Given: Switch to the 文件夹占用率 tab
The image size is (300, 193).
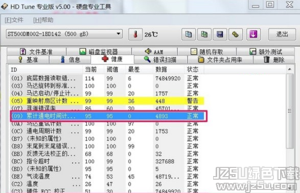Looking at the screenshot, I should pos(220,59).
